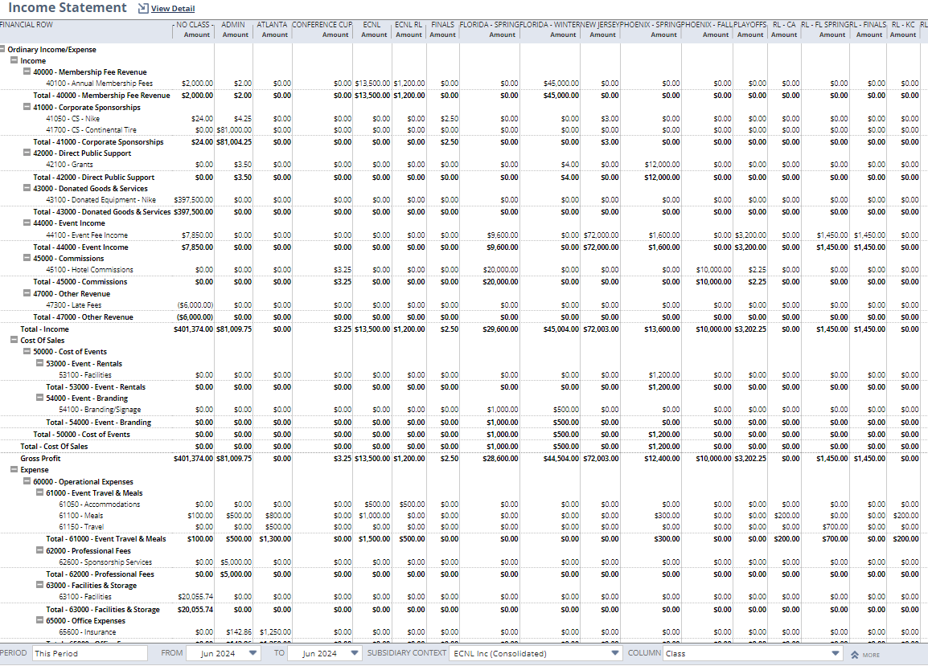This screenshot has width=928, height=666.
Task: Collapse the Income group minus icon
Action: click(14, 61)
